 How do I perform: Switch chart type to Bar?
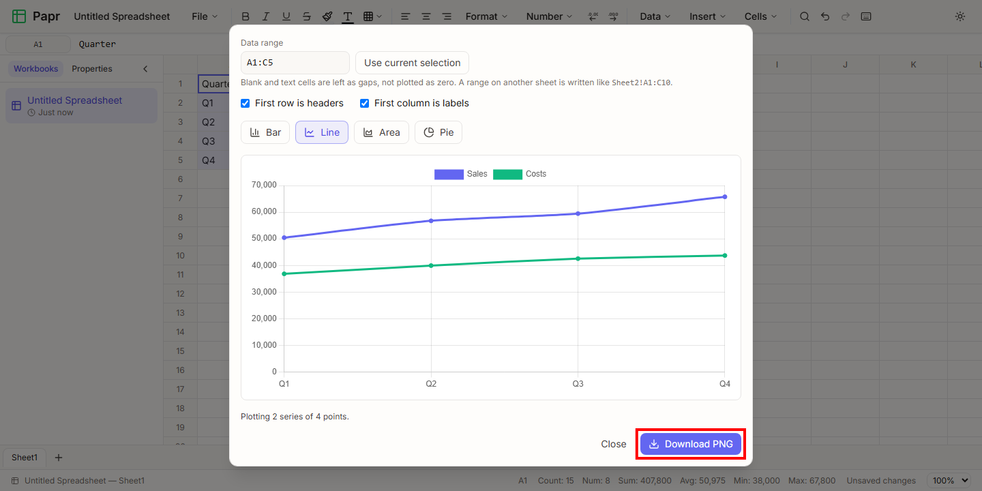265,132
